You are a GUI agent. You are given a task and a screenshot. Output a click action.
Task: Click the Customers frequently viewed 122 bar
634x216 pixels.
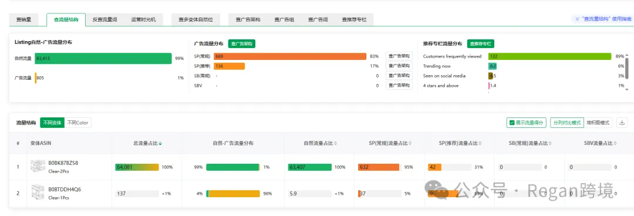(549, 56)
